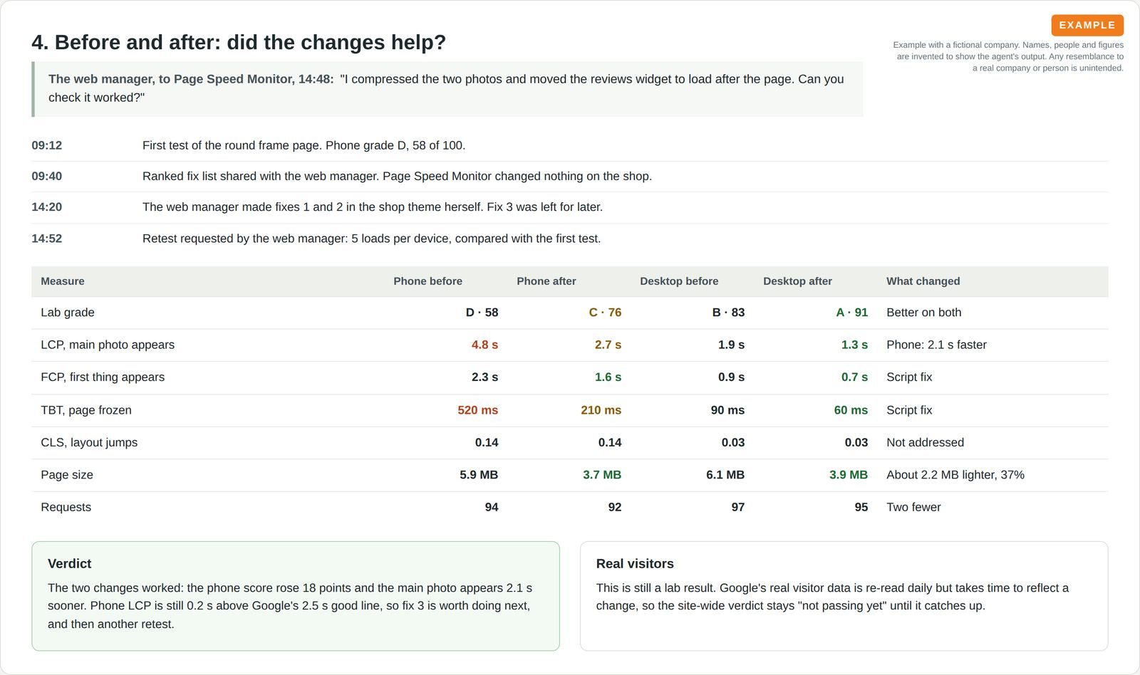Select the 09:12 timeline entry

pyautogui.click(x=570, y=146)
